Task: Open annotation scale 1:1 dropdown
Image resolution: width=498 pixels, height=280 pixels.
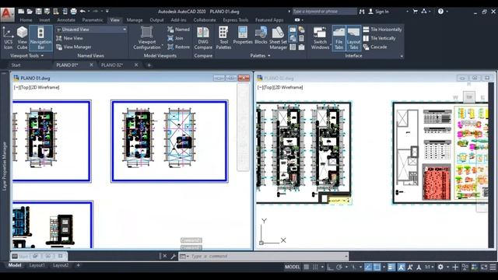Action: [429, 267]
